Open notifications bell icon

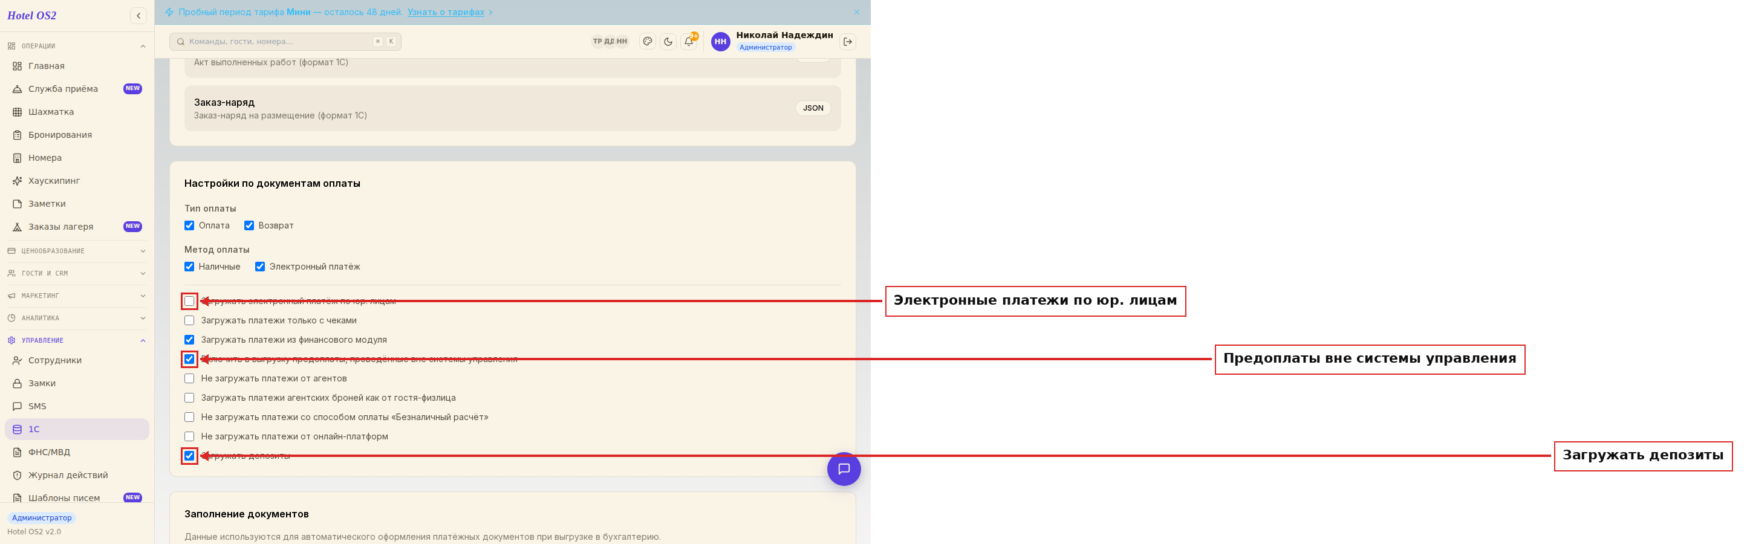coord(688,41)
